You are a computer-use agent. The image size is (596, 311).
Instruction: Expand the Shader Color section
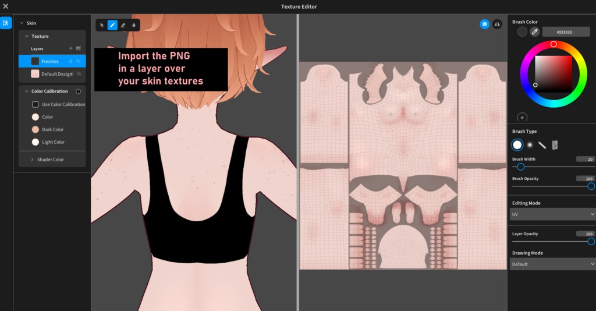coord(33,160)
